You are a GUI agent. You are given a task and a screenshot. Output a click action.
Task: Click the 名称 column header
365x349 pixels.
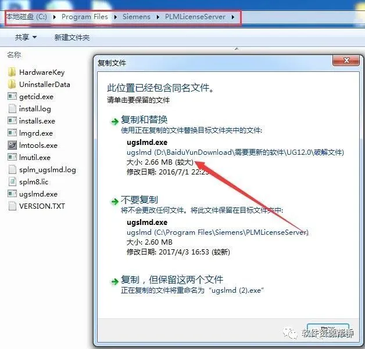[14, 55]
